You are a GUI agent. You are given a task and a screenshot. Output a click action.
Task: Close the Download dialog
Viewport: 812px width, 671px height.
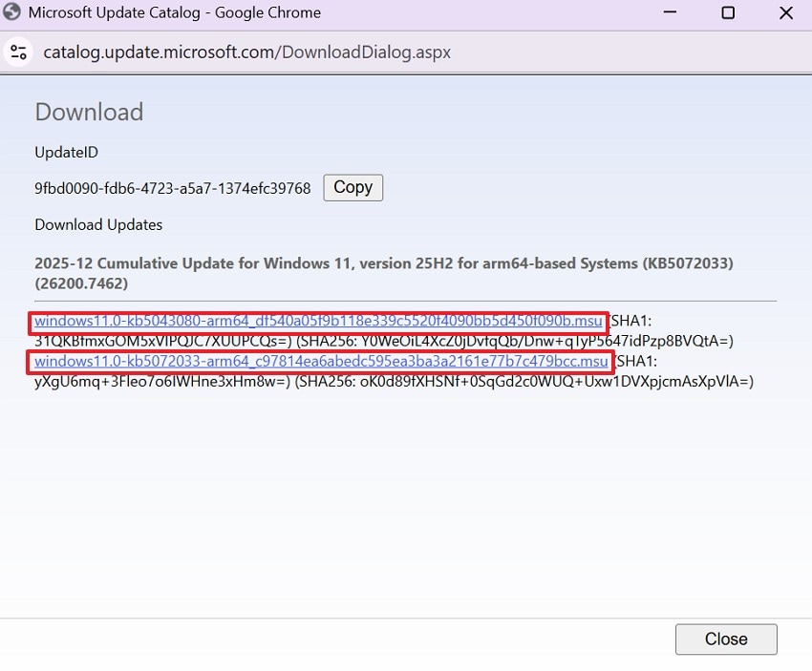point(725,639)
